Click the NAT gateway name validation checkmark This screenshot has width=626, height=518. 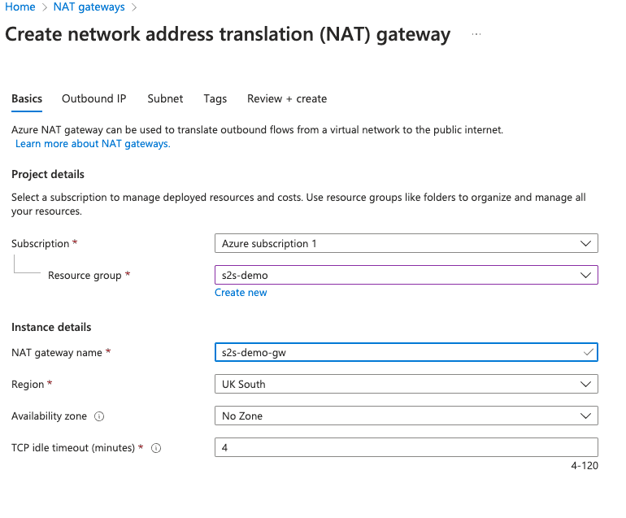pyautogui.click(x=589, y=352)
